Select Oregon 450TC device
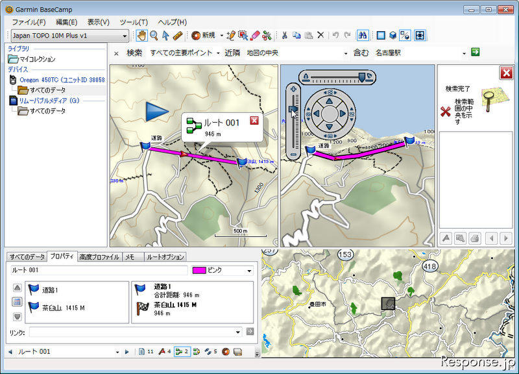The width and height of the screenshot is (519, 374). pos(57,80)
